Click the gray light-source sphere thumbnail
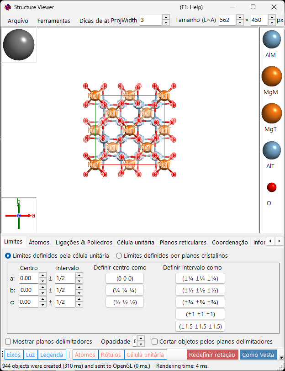 [19, 45]
